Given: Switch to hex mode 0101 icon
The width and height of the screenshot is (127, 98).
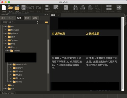Looking at the screenshot, I should pos(66,7).
